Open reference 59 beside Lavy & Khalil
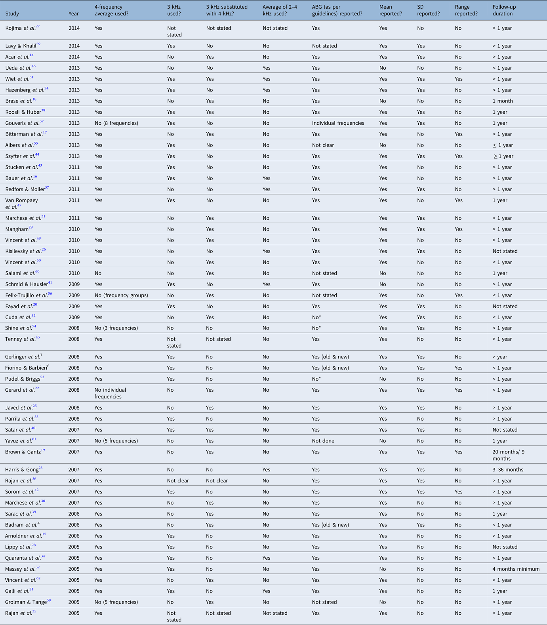The height and width of the screenshot is (625, 547). coord(38,44)
